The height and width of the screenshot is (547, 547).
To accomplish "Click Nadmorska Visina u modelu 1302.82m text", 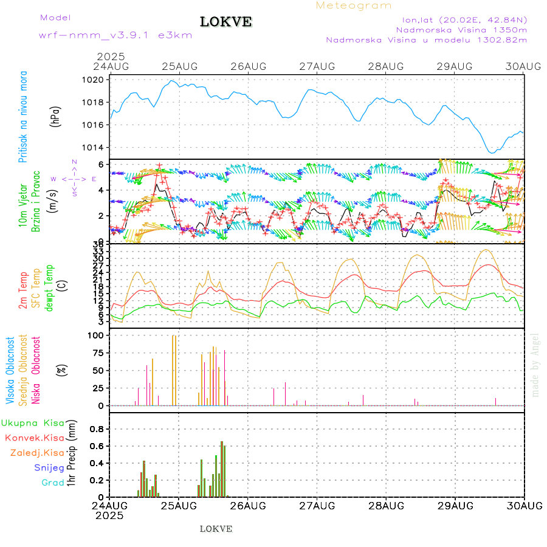I will coord(426,40).
